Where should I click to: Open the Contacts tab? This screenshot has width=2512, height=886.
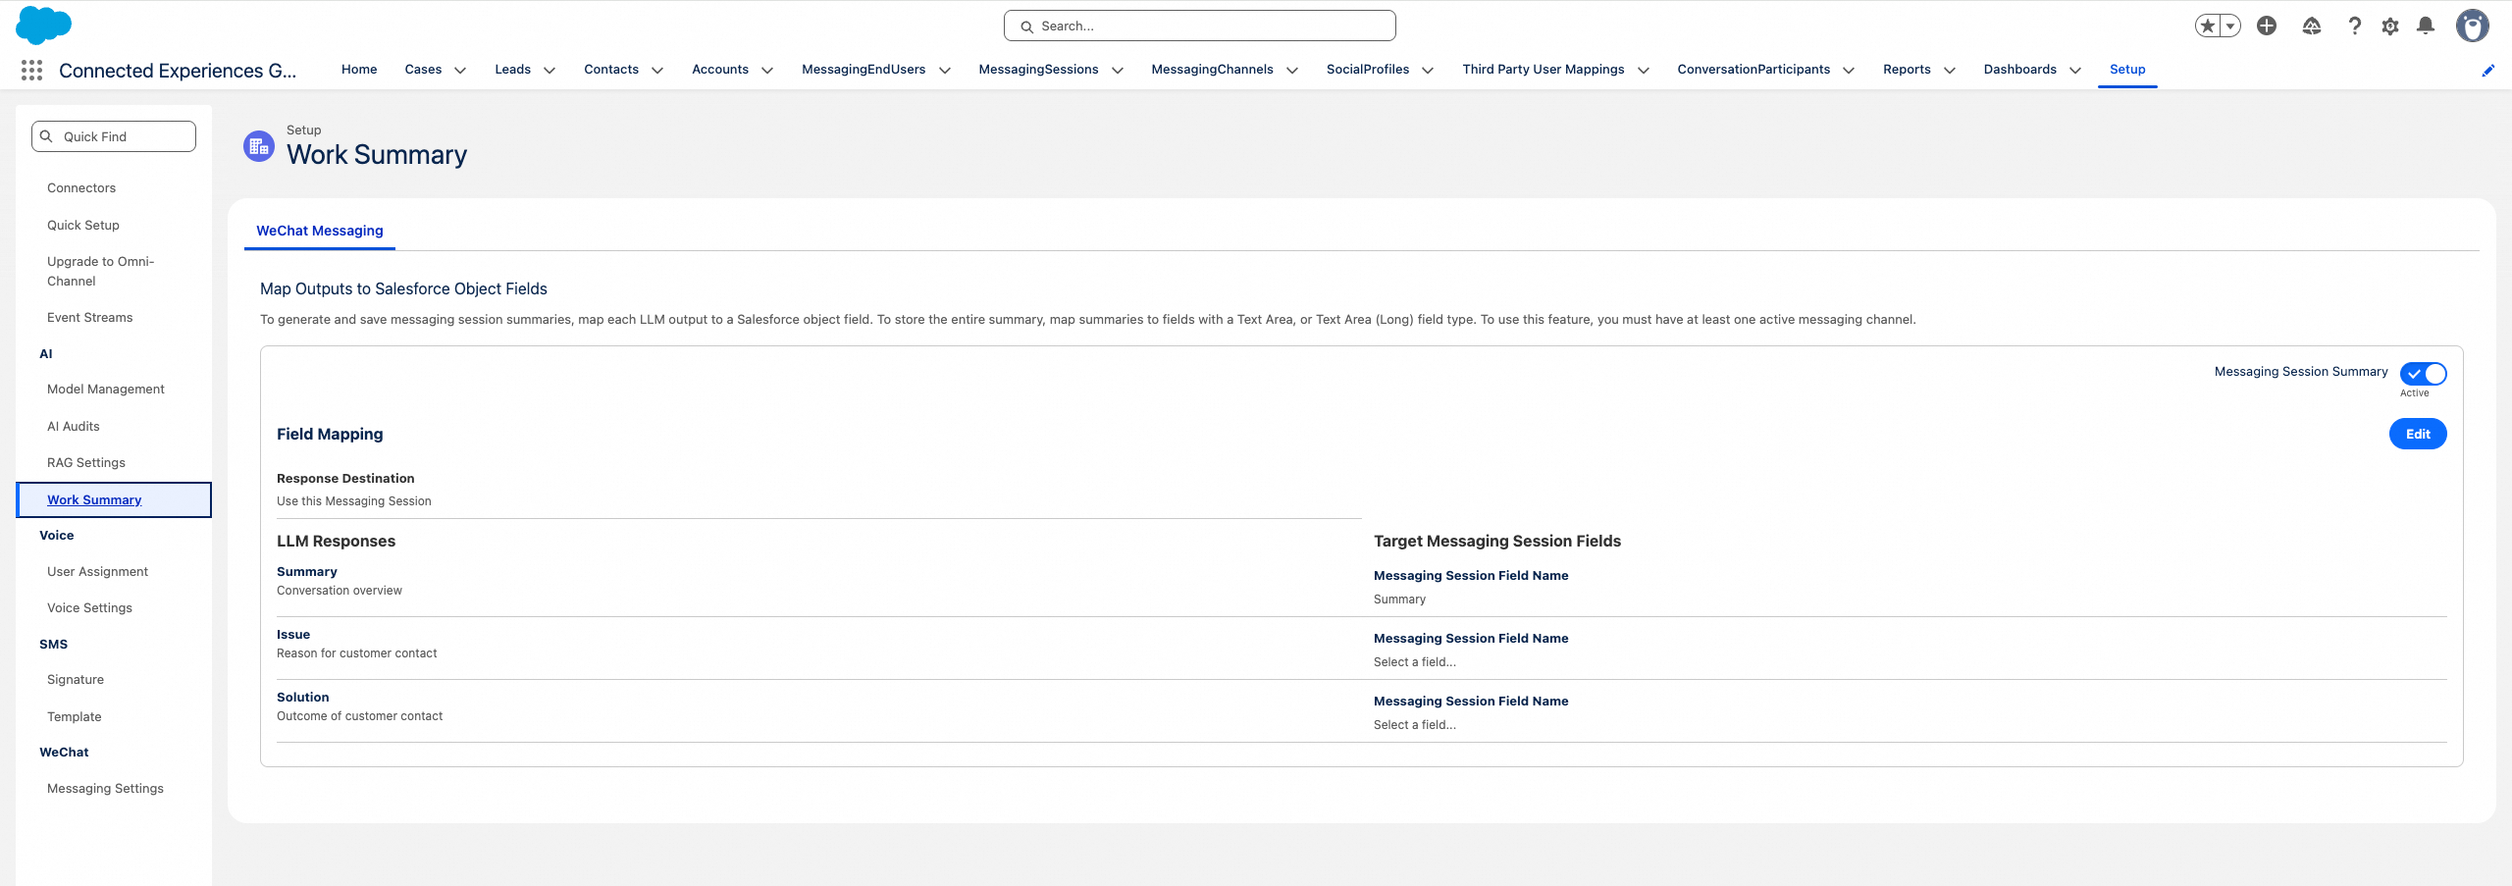tap(611, 70)
